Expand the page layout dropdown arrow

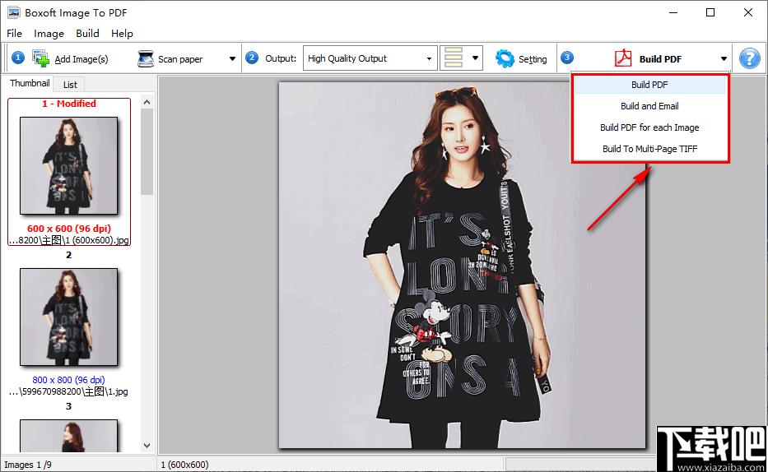pos(475,58)
